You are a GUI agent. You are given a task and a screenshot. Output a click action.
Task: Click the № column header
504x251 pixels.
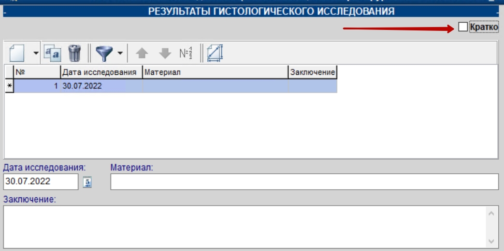point(37,72)
